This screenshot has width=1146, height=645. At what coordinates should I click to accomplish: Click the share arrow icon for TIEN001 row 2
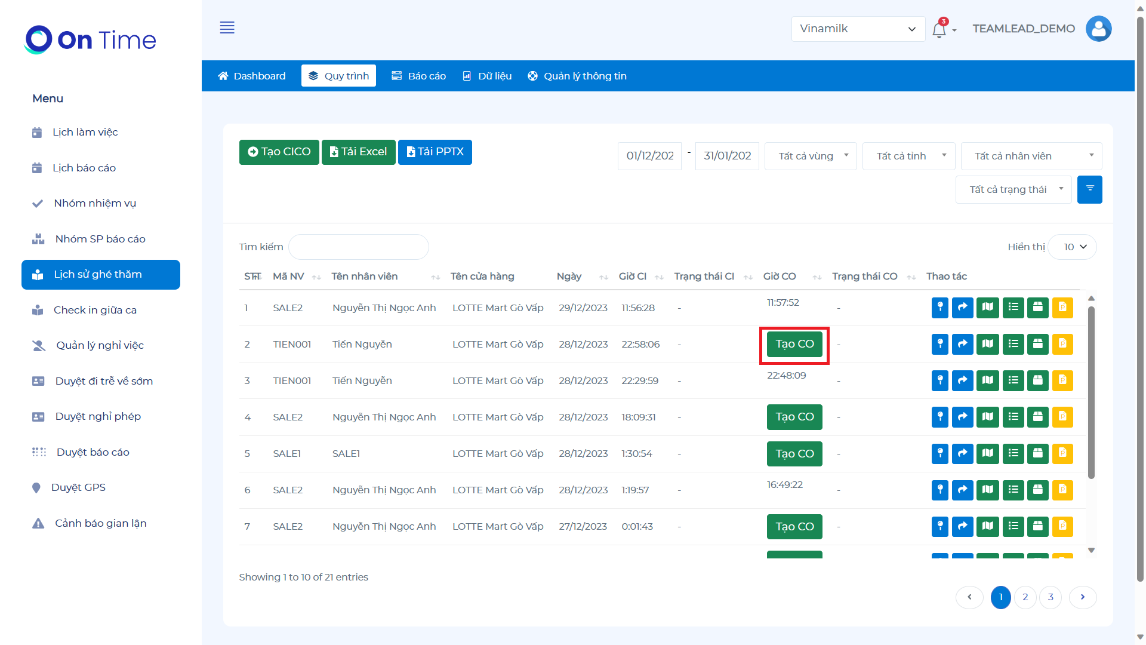point(962,344)
